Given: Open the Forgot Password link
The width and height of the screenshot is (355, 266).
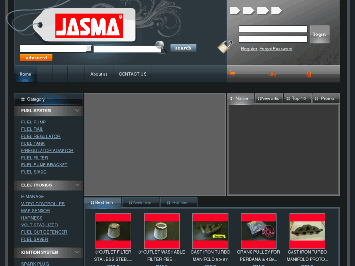Looking at the screenshot, I should 276,49.
